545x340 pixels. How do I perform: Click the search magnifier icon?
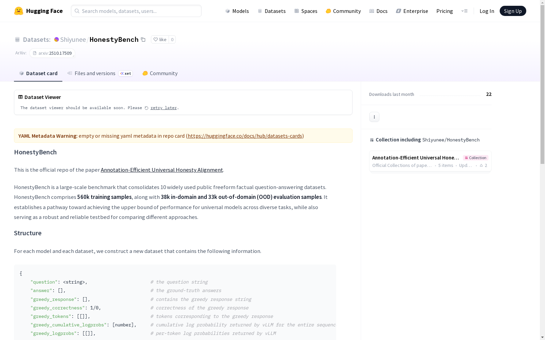click(x=77, y=11)
